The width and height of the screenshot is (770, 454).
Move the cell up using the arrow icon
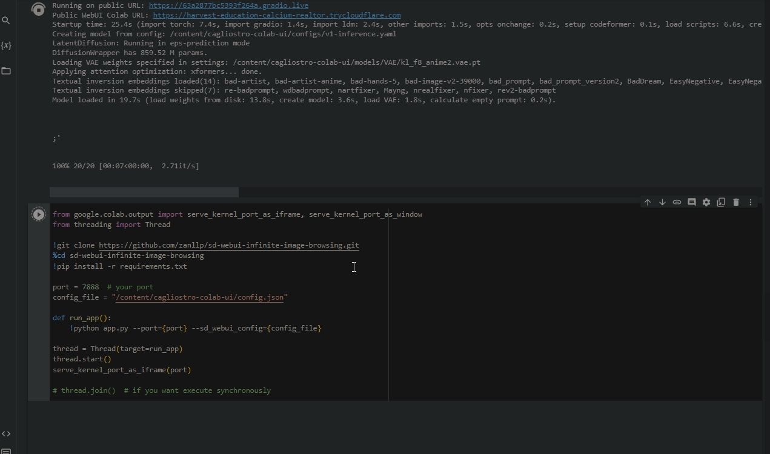click(x=648, y=202)
